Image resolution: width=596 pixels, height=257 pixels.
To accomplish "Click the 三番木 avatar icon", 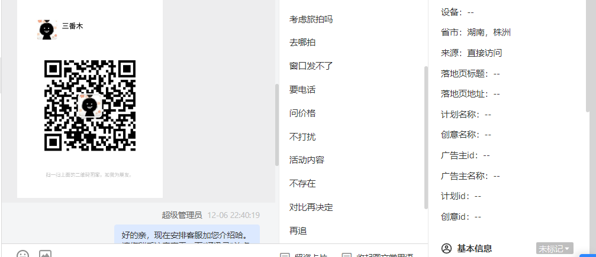I will [47, 30].
